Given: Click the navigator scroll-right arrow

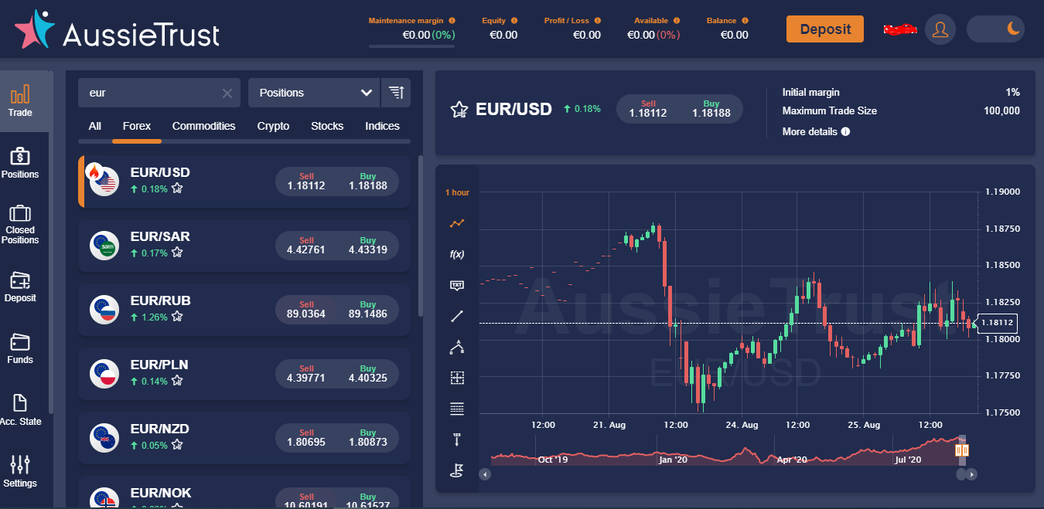Looking at the screenshot, I should click(972, 474).
